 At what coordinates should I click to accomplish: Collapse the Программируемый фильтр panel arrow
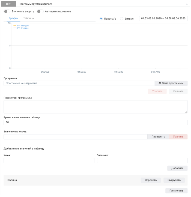point(186,4)
